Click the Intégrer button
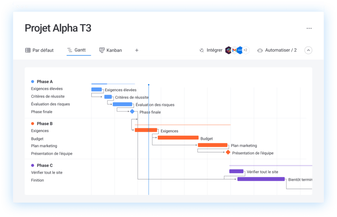 211,50
